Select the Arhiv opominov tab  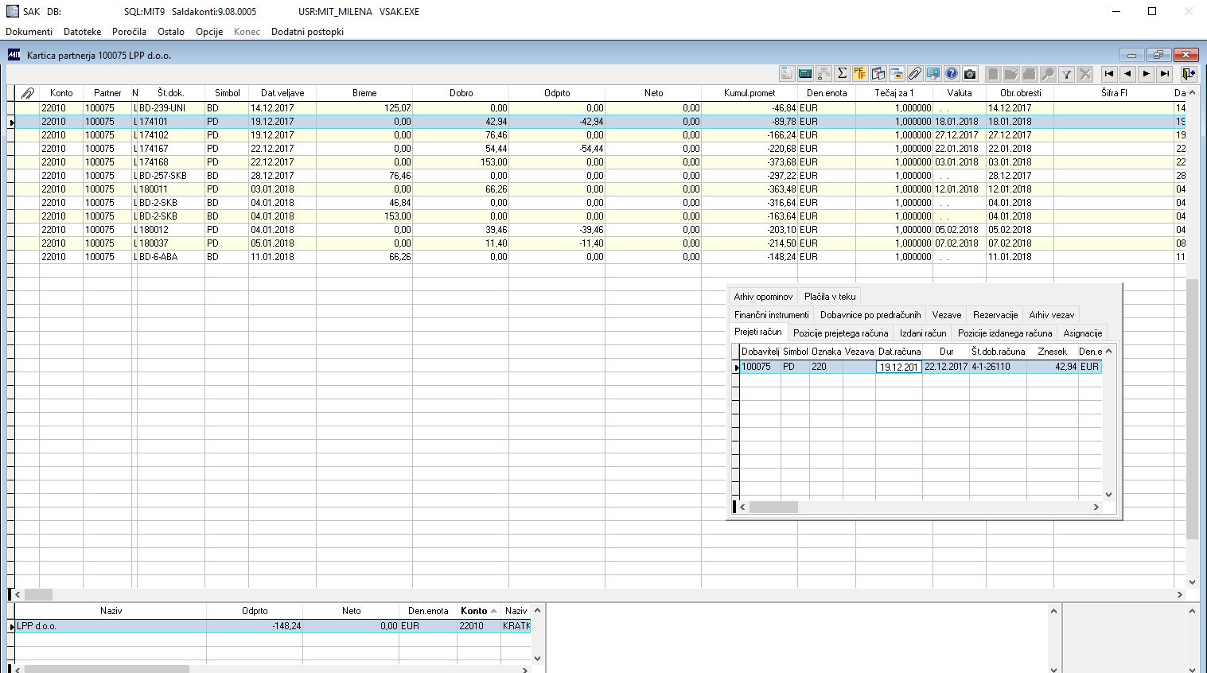[763, 297]
